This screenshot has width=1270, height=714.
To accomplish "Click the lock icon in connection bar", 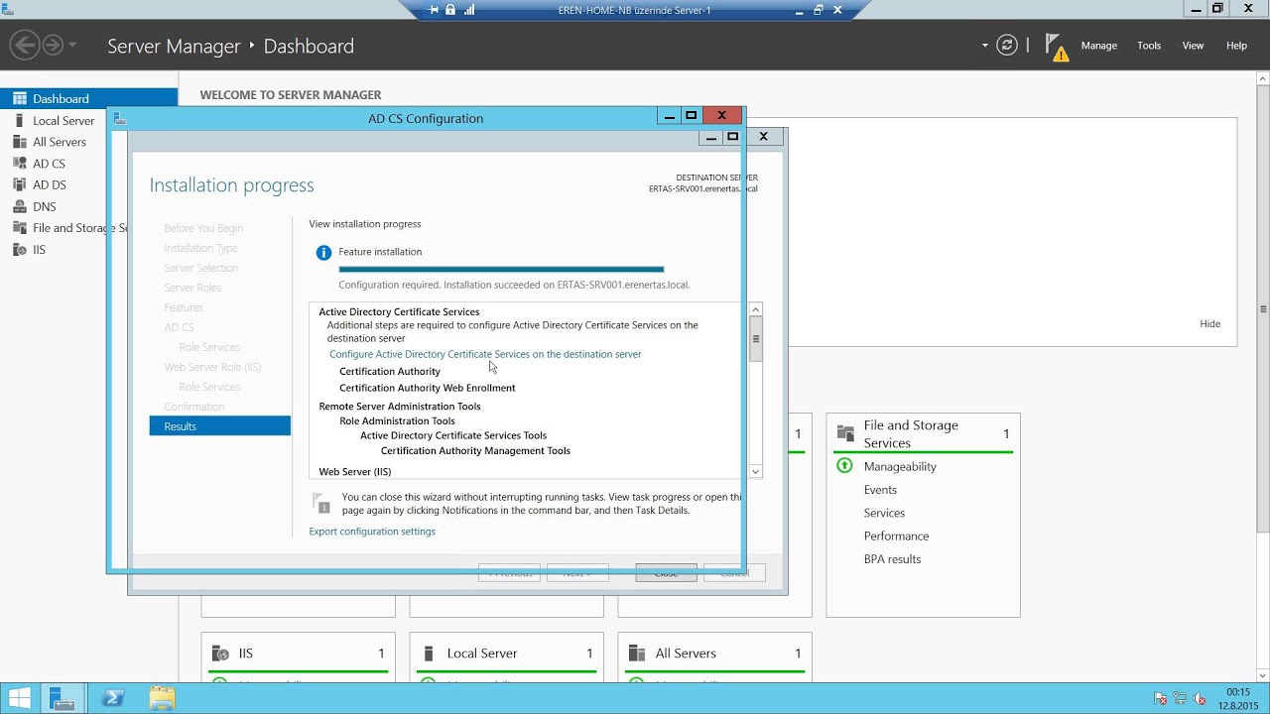I will coord(450,10).
